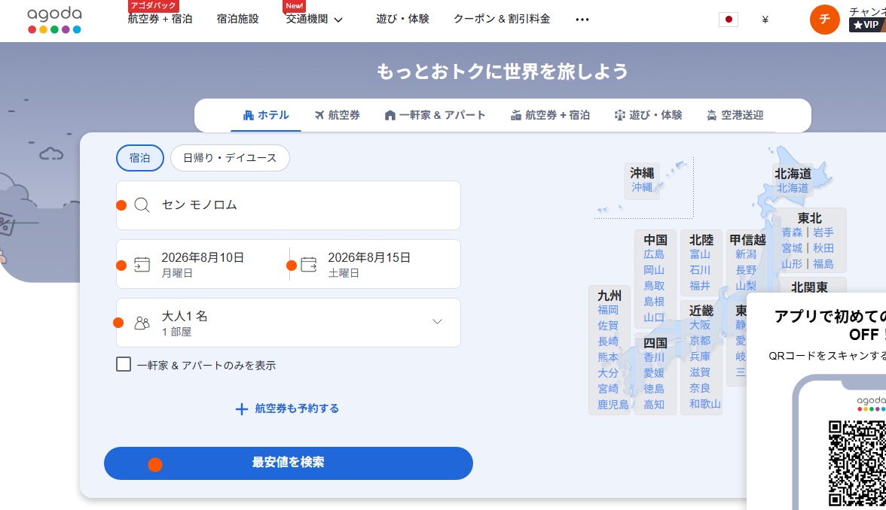Viewport: 886px width, 510px height.
Task: Open the 福井 prefecture link
Action: click(x=699, y=286)
